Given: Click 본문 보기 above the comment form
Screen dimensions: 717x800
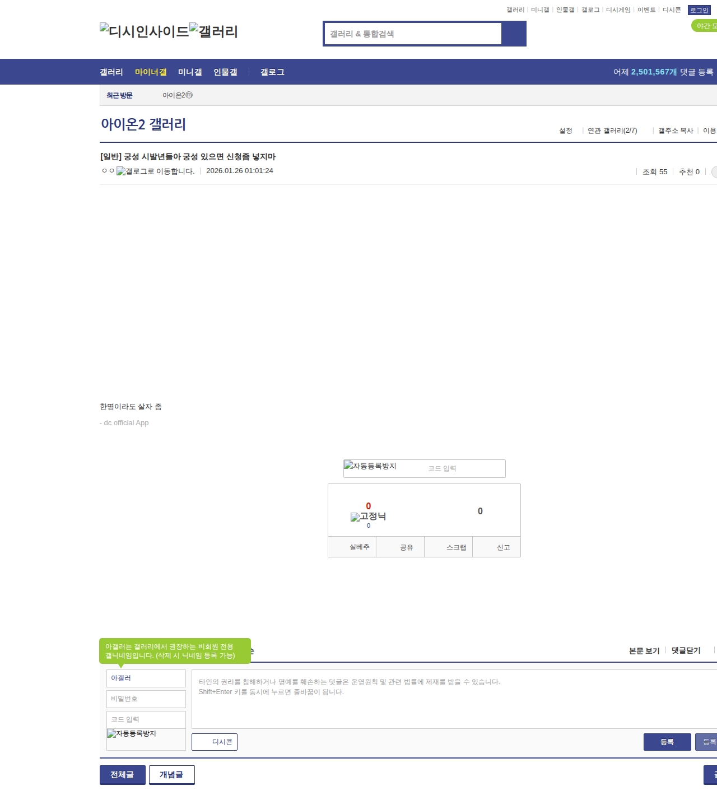Looking at the screenshot, I should tap(644, 651).
